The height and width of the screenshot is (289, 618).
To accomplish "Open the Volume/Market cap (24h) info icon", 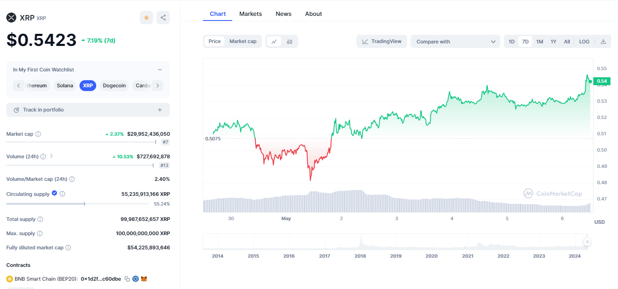I will pos(72,179).
